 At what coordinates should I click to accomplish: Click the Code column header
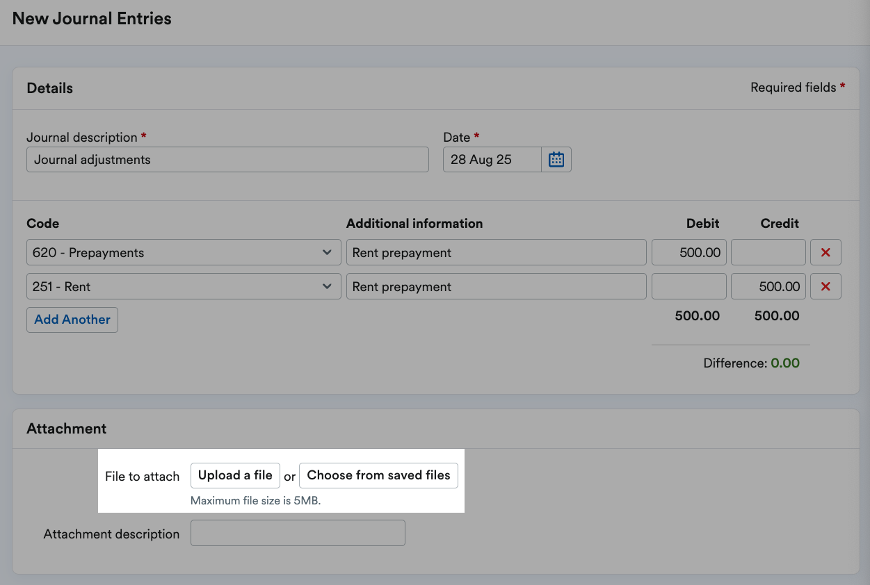pos(42,224)
